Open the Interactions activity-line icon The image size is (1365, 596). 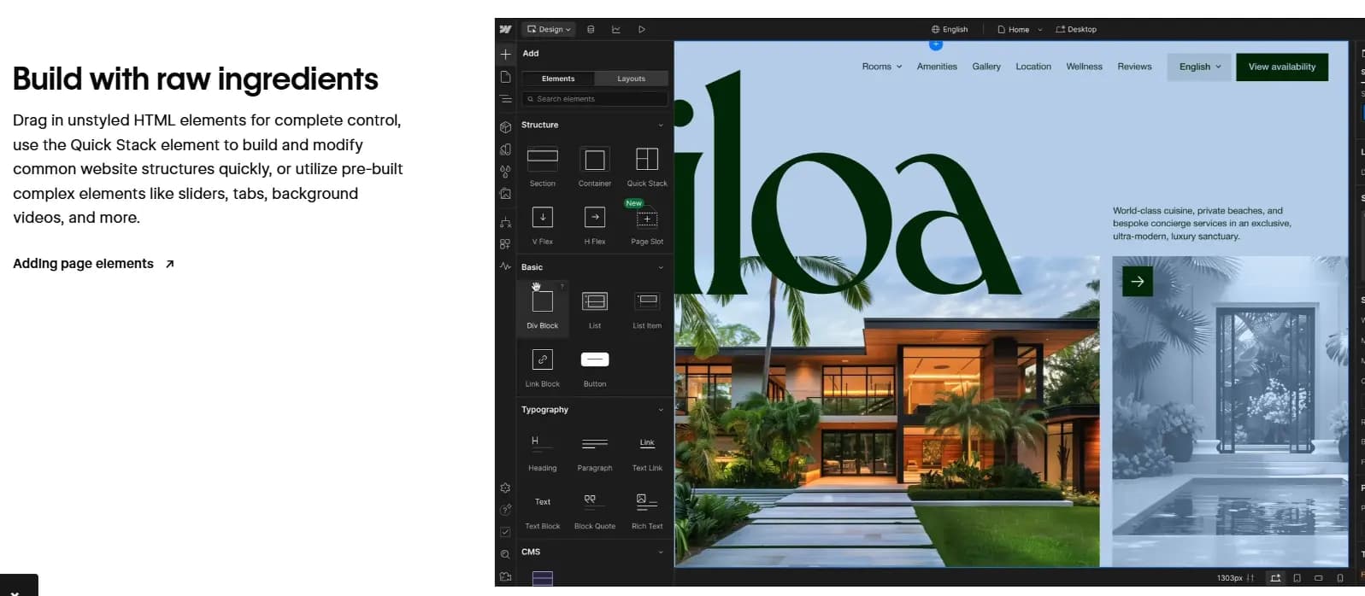pos(505,266)
